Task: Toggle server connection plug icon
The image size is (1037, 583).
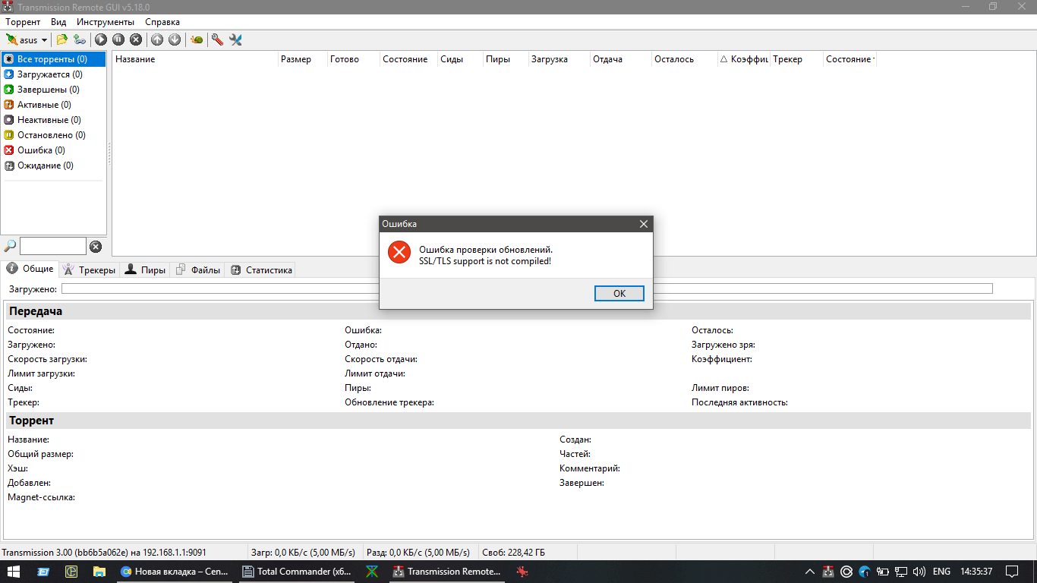Action: pyautogui.click(x=12, y=39)
